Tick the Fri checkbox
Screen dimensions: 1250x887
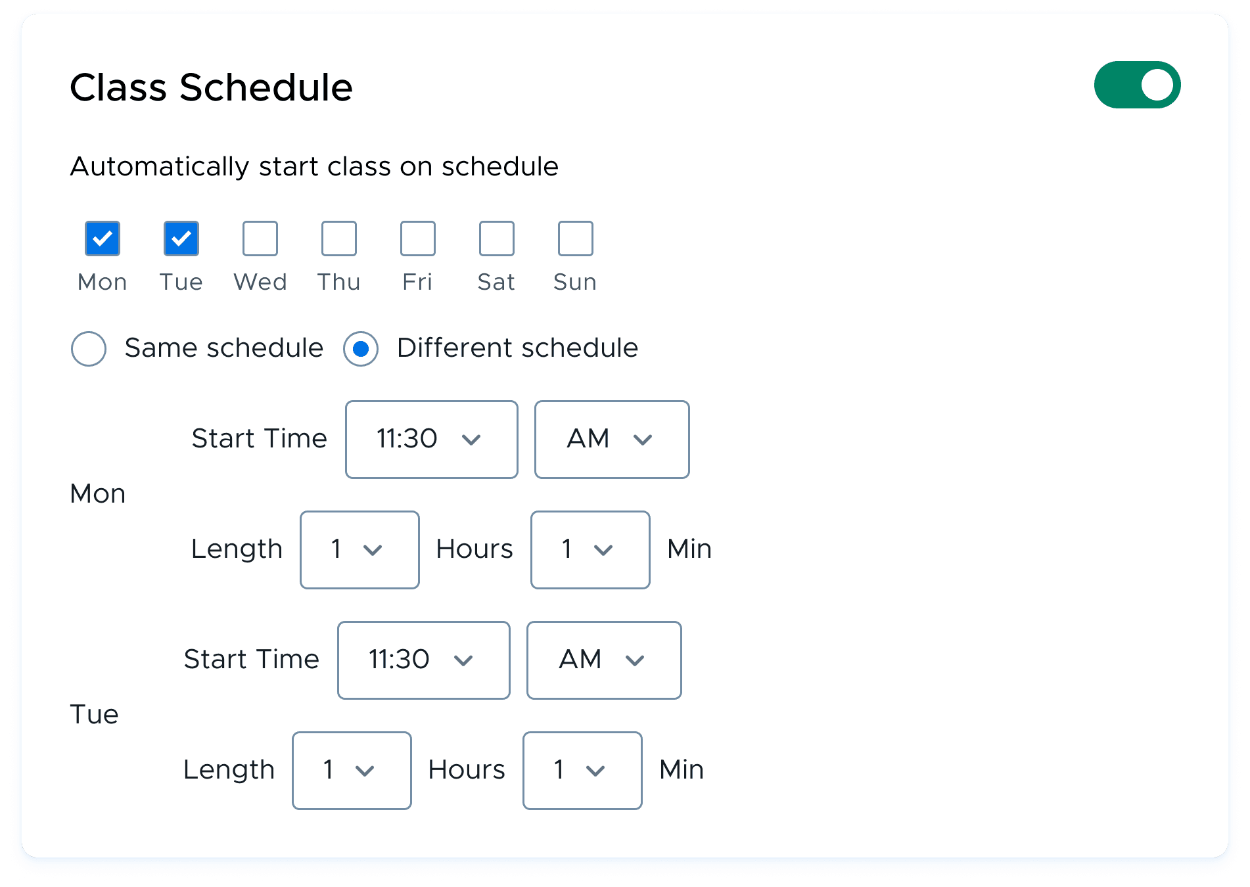tap(418, 239)
